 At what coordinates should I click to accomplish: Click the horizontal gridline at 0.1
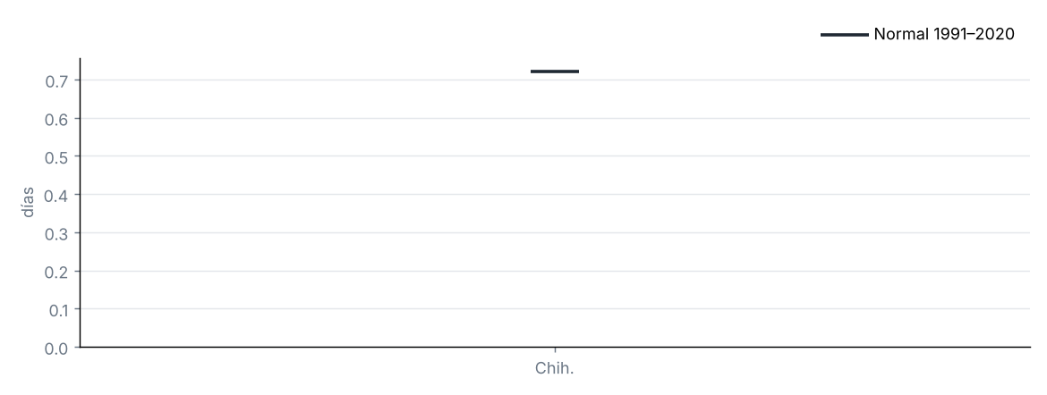(x=555, y=309)
